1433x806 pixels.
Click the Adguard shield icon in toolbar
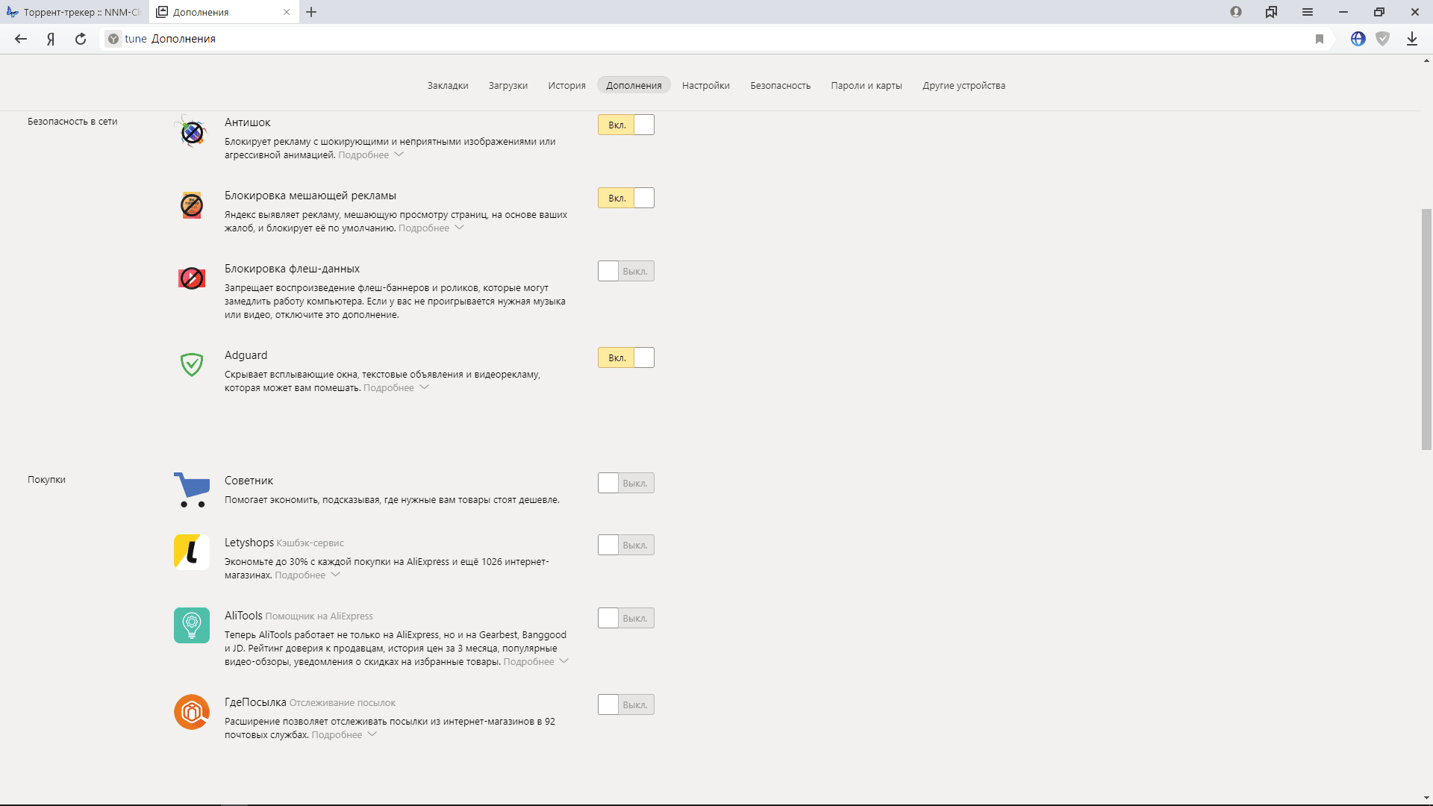click(1383, 39)
